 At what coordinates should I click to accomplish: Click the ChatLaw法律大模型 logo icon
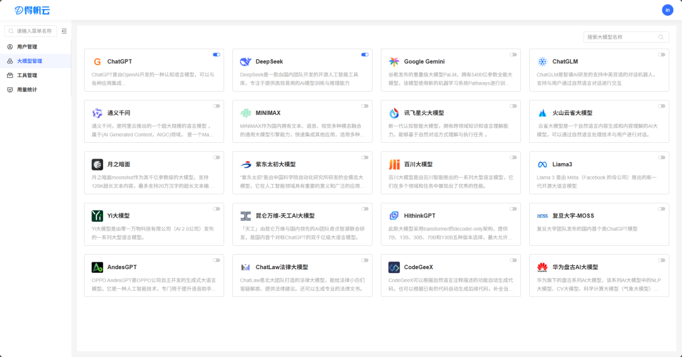click(246, 267)
